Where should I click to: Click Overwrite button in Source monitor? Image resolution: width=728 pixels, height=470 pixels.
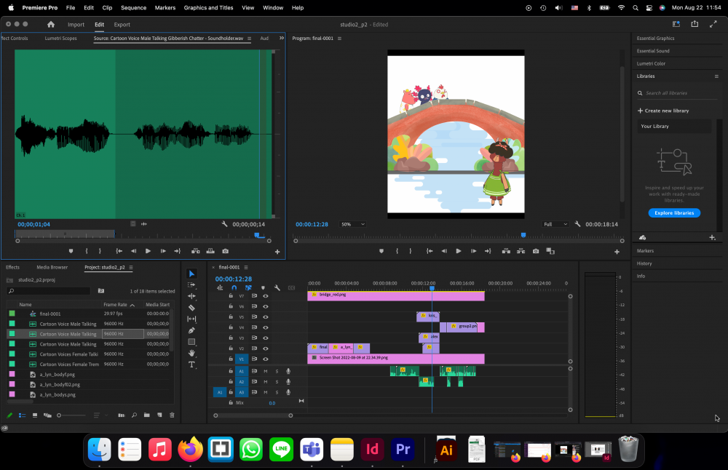(x=210, y=251)
